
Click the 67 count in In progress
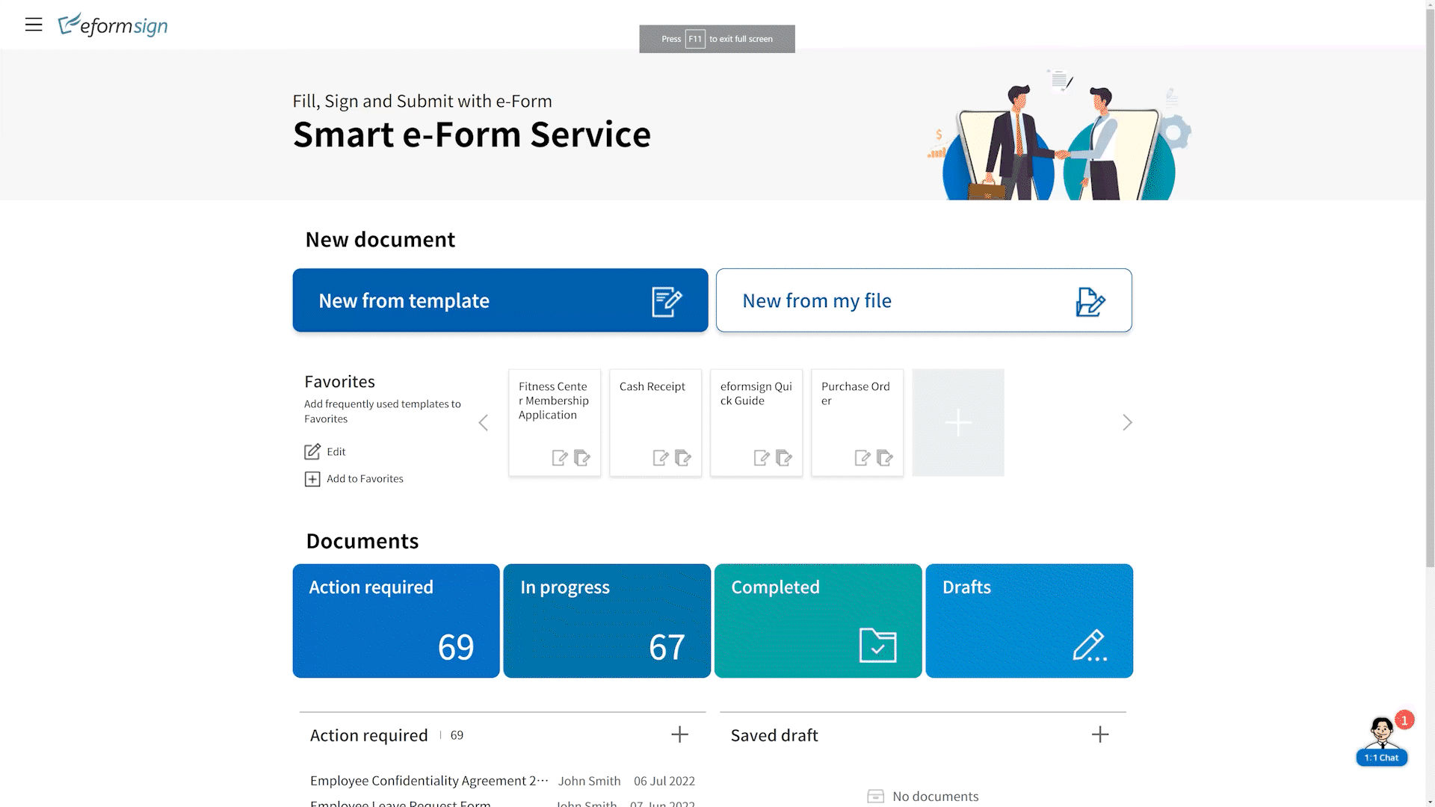pyautogui.click(x=667, y=647)
